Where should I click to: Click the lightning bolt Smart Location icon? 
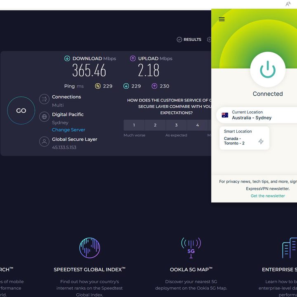click(261, 141)
